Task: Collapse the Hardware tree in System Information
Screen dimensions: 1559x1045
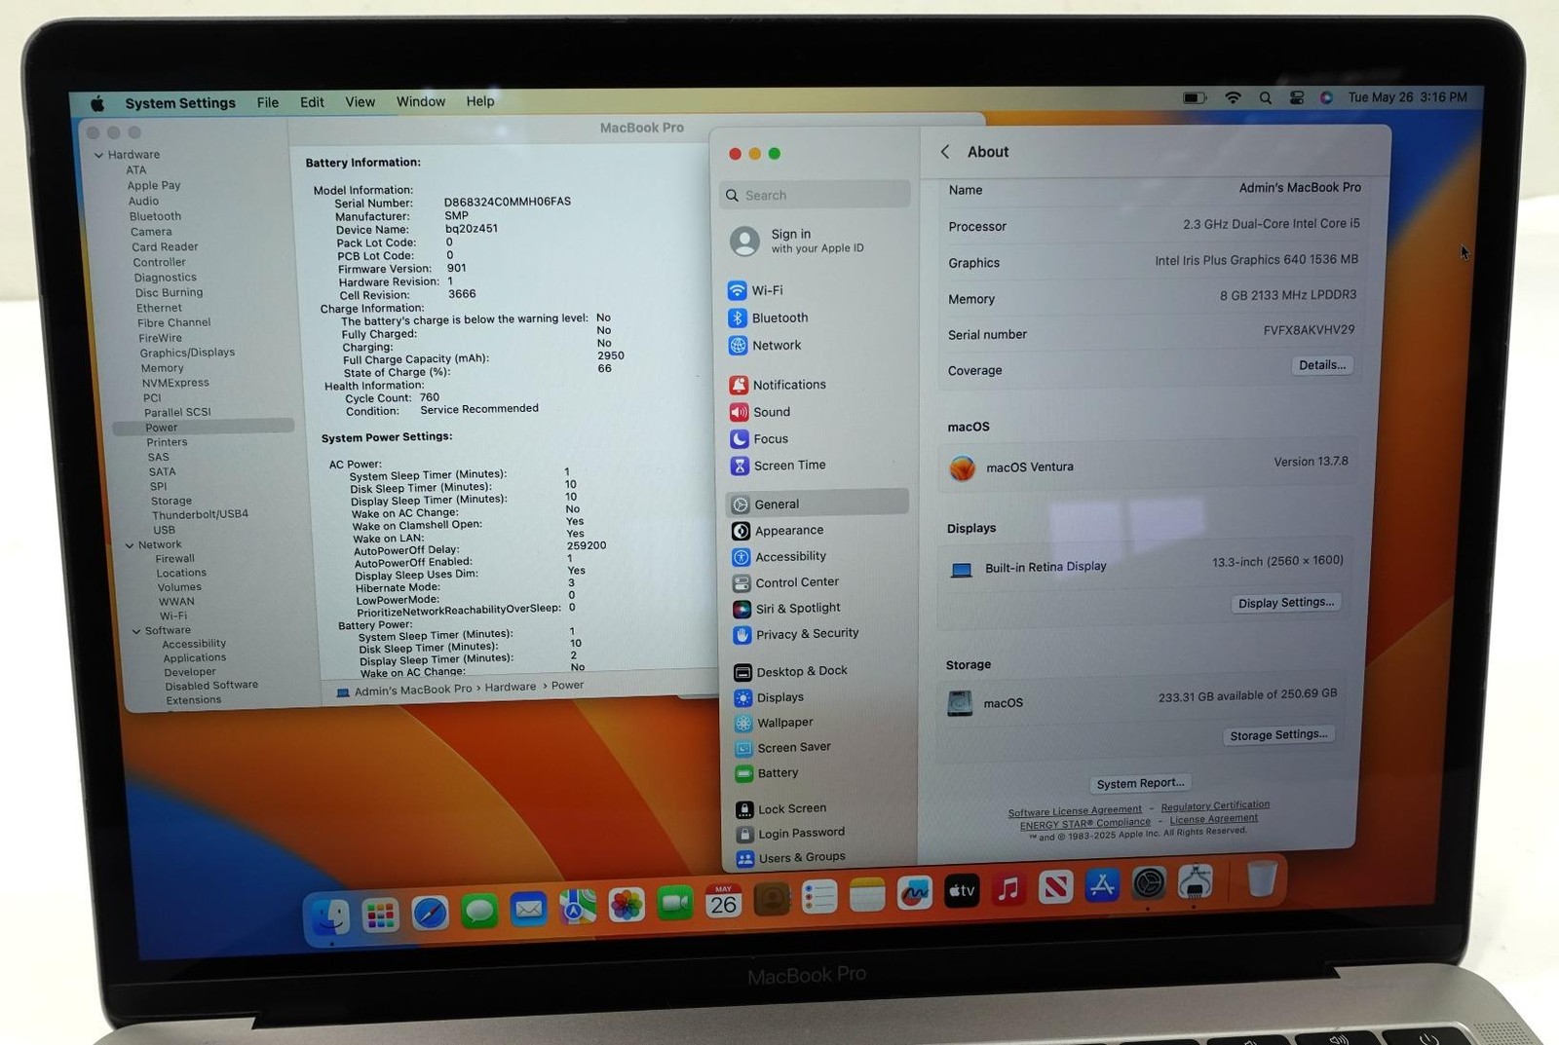Action: 98,155
